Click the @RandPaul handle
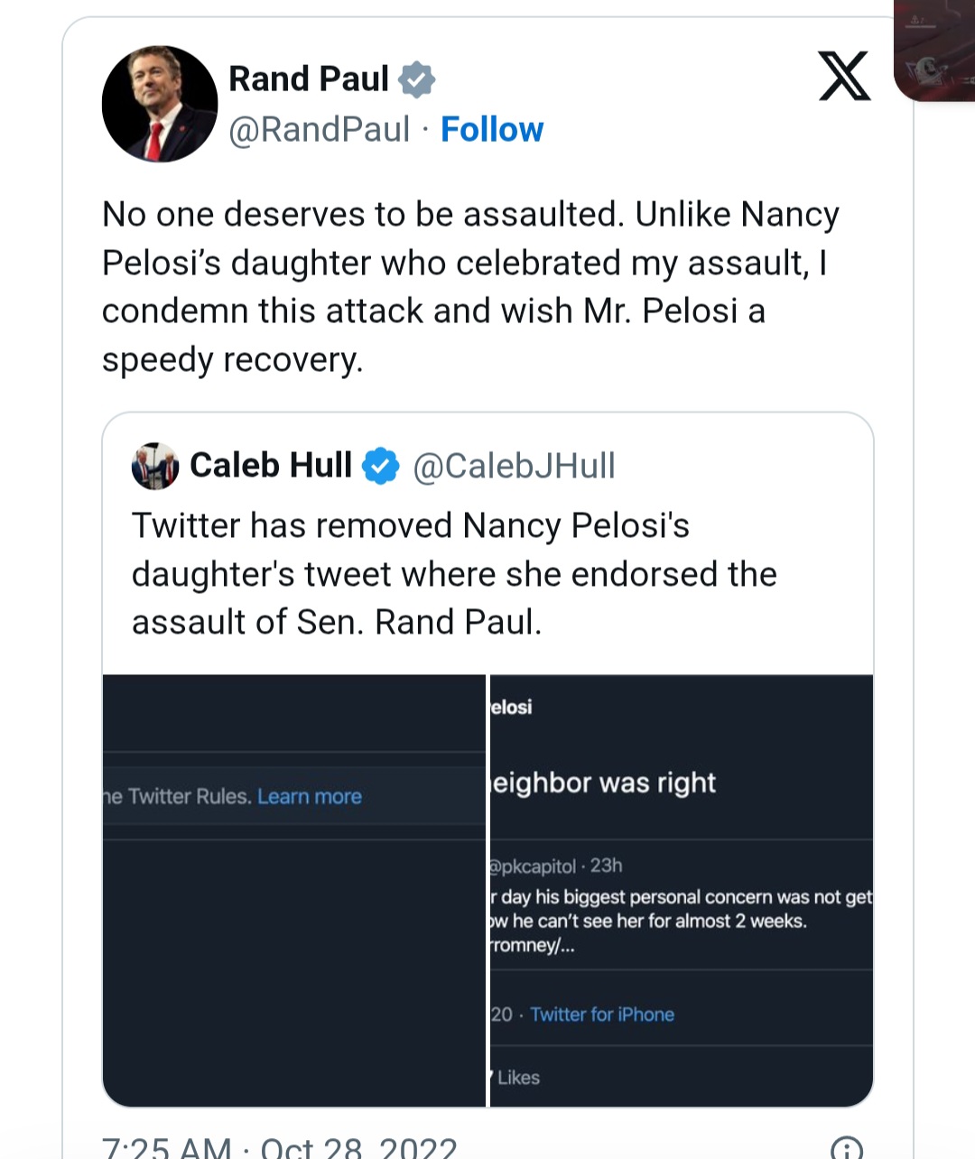 pos(320,129)
